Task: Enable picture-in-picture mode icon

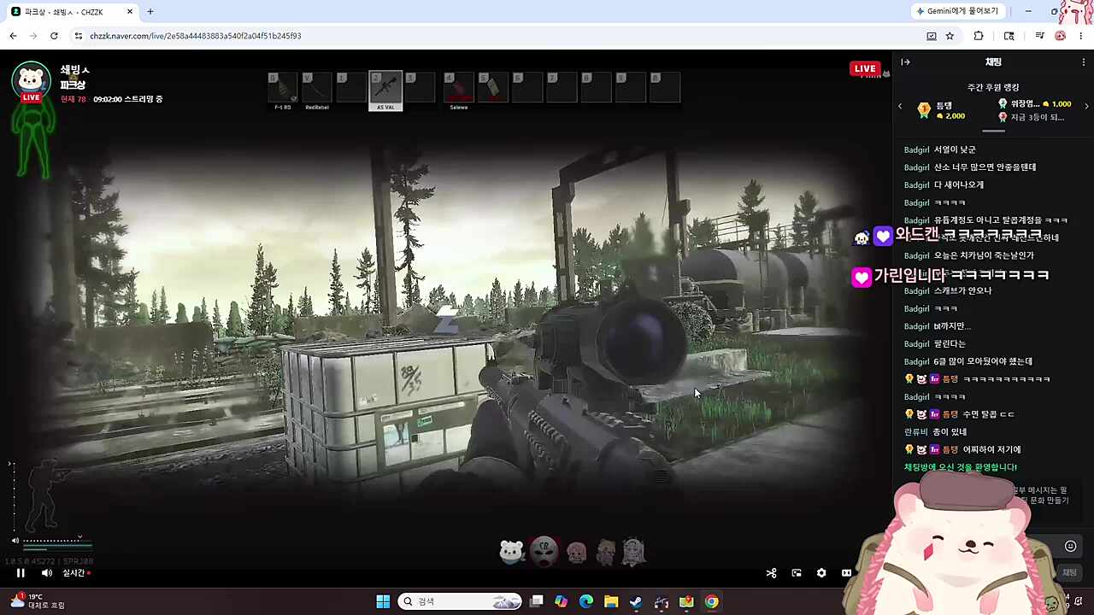Action: point(797,573)
